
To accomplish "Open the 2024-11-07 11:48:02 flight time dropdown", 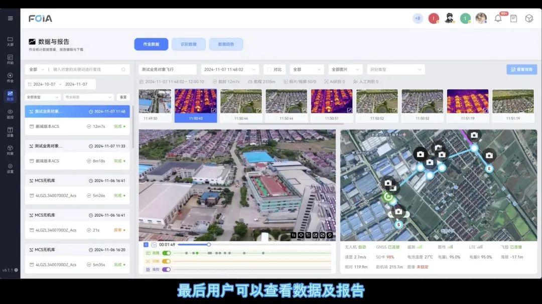I will coord(230,70).
